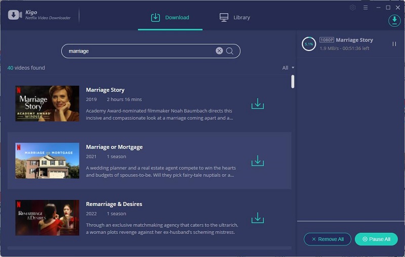Close the Kigo window
Screen dimensions: 405x257
coord(398,8)
